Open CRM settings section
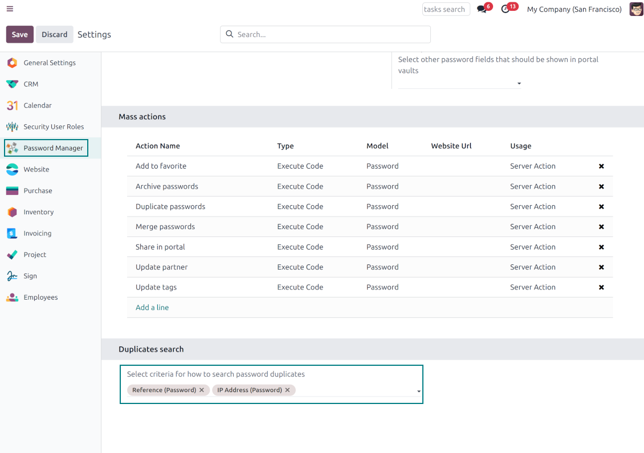 (x=31, y=84)
